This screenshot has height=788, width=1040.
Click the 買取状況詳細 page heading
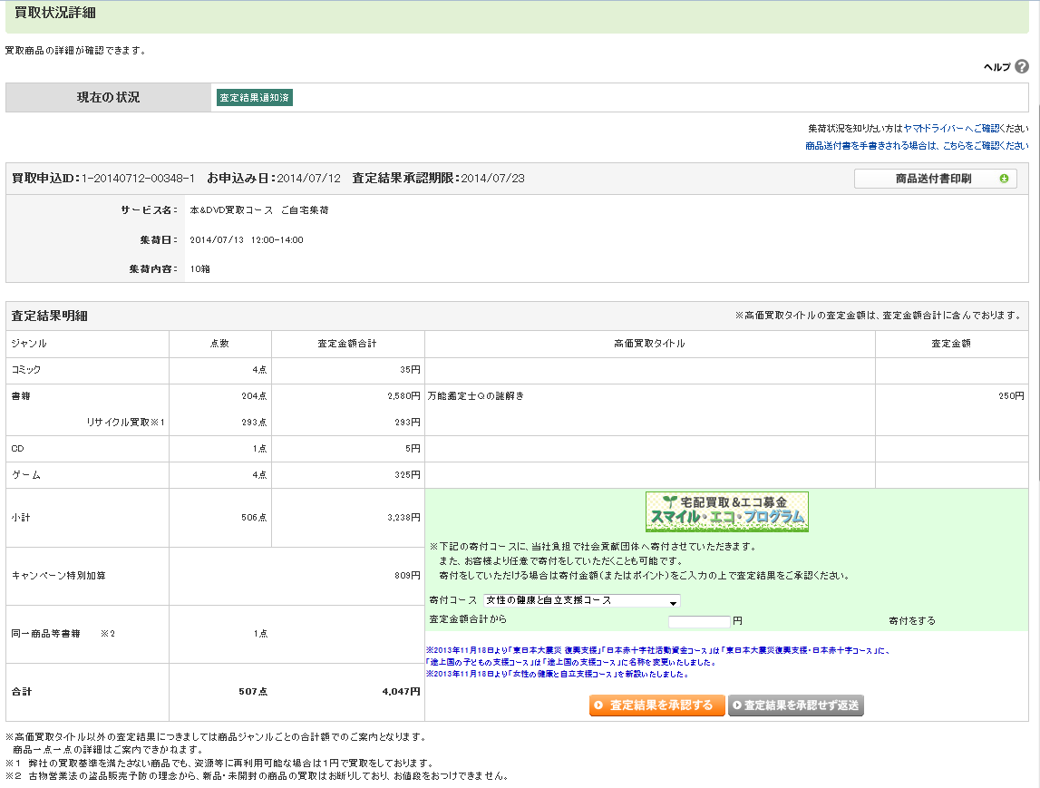(x=55, y=13)
